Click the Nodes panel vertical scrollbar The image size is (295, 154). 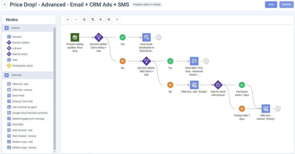(x=54, y=88)
